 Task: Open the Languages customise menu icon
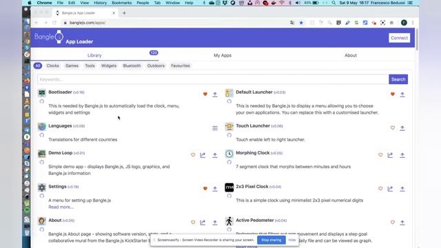click(215, 128)
